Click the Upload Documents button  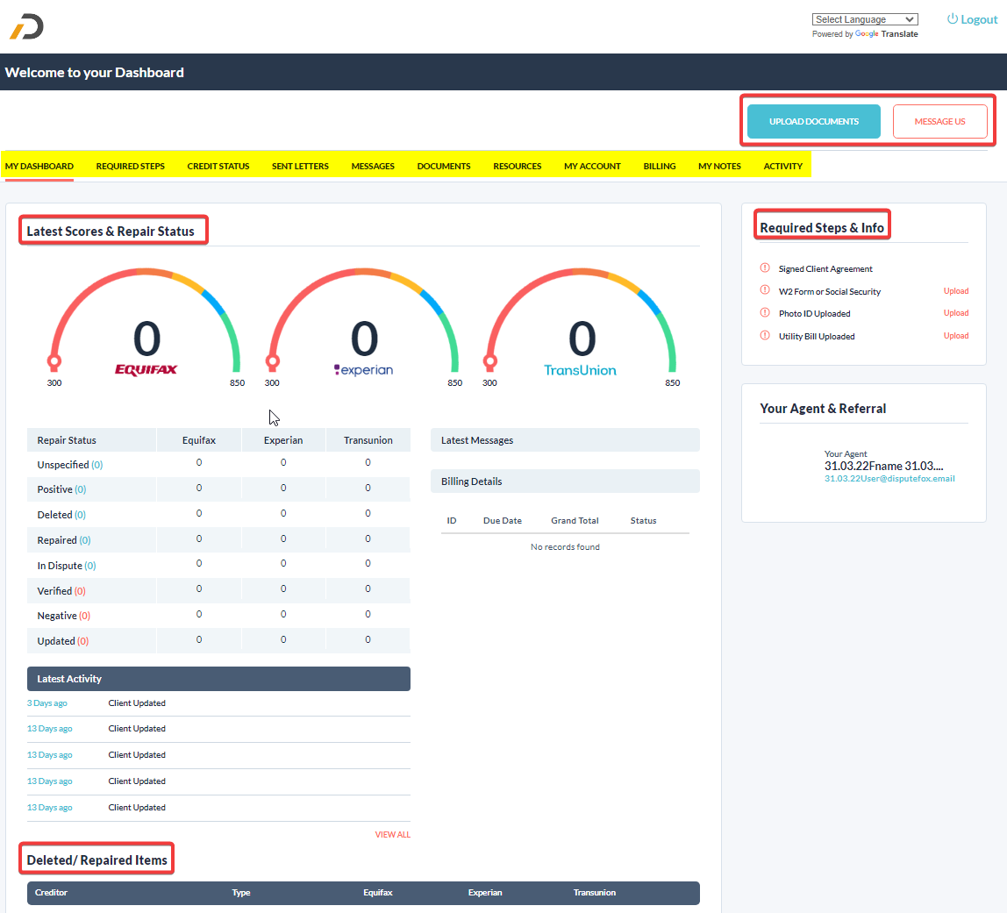click(x=812, y=121)
